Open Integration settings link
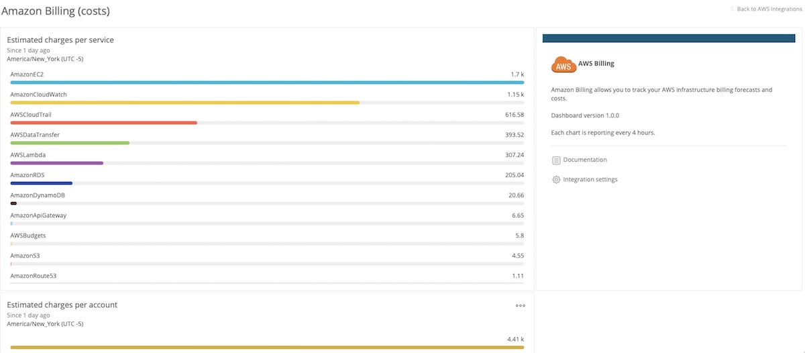The width and height of the screenshot is (805, 353). 590,180
